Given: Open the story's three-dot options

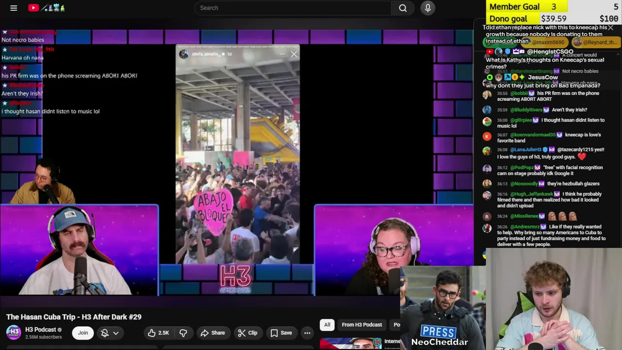Looking at the screenshot, I should coord(282,54).
